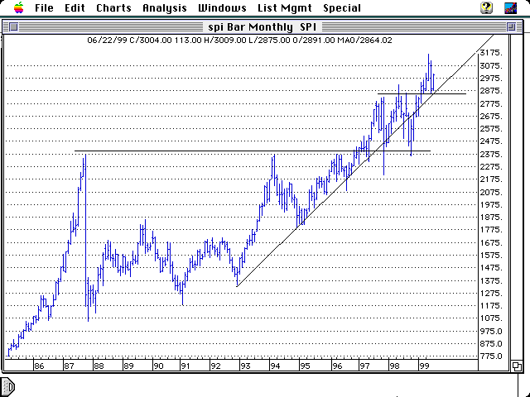
Task: Select the long horizontal line near 2375
Action: pos(253,151)
